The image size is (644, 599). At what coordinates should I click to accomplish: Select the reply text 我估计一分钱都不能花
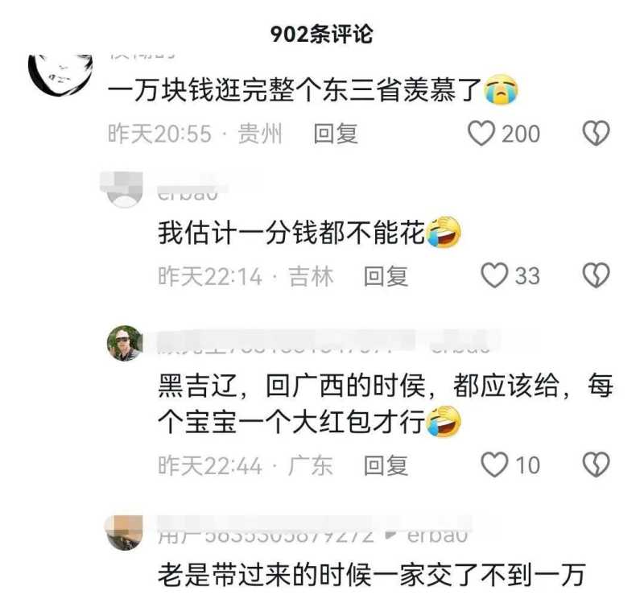pyautogui.click(x=291, y=233)
